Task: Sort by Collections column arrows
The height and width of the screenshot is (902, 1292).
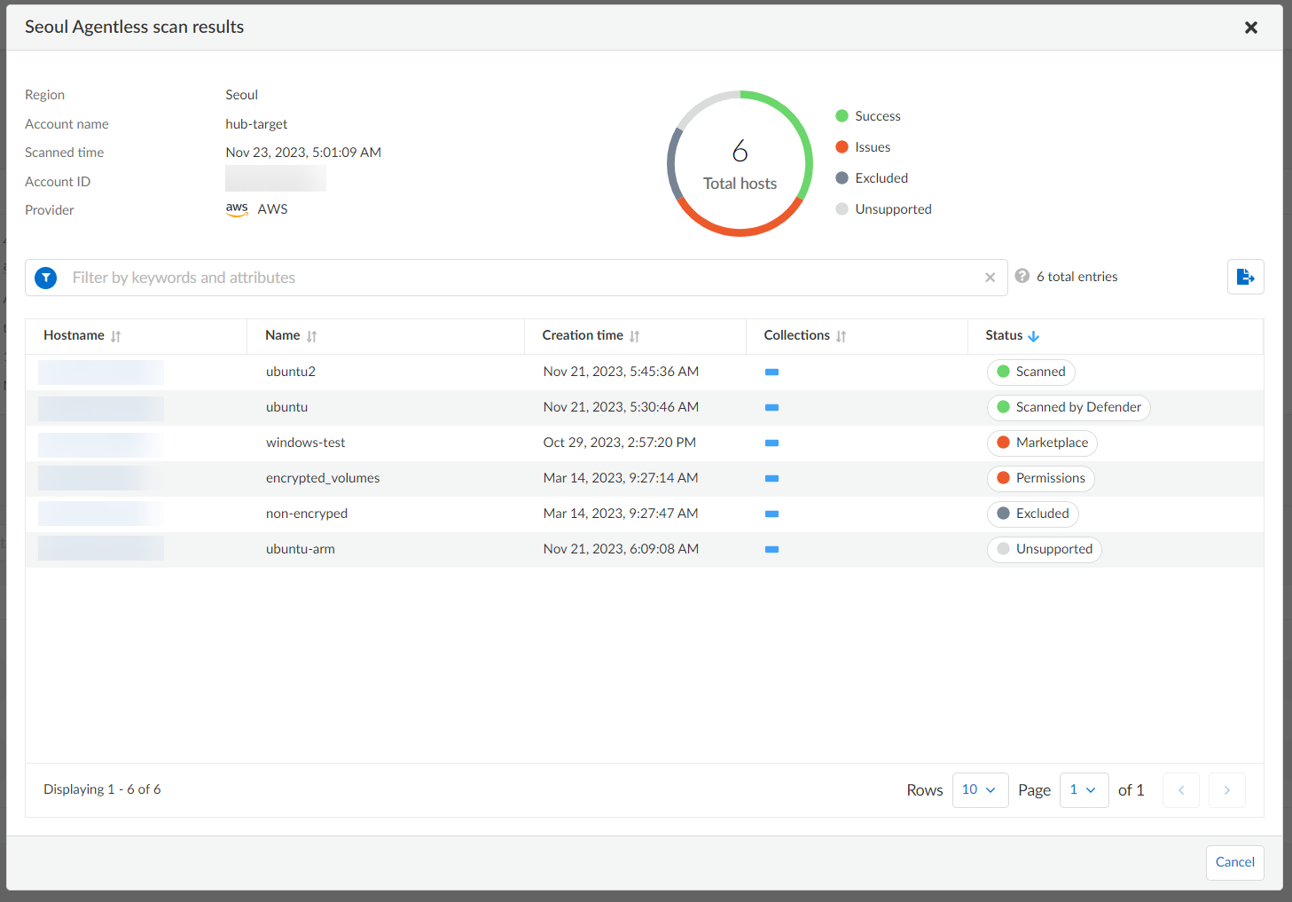Action: click(842, 336)
